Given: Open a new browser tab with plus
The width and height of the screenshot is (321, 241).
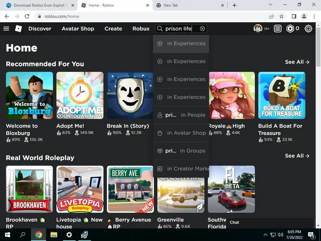Looking at the screenshot, I should (x=234, y=5).
